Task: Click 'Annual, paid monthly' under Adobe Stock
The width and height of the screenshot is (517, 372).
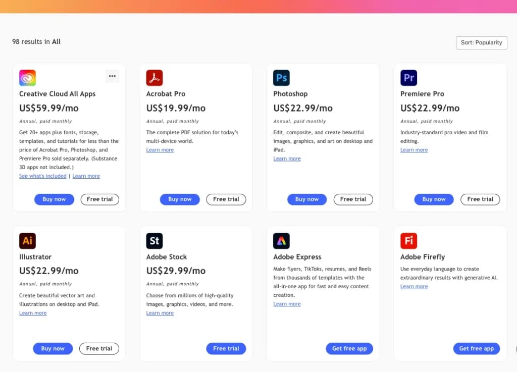Action: point(173,284)
